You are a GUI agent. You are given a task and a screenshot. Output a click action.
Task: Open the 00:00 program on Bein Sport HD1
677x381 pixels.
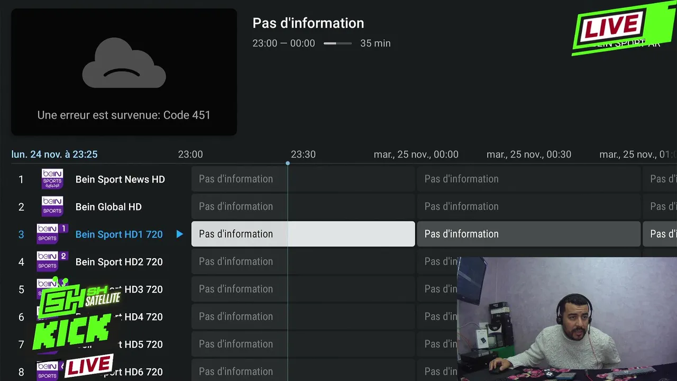pos(529,234)
